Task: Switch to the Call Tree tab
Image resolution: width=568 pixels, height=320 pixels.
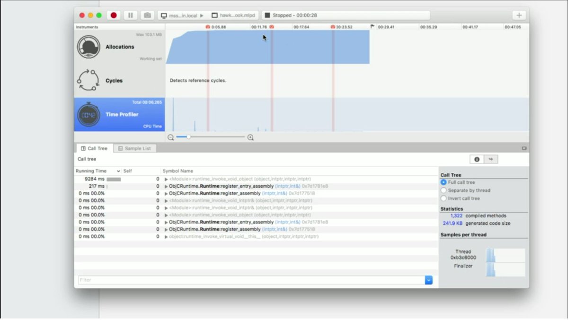Action: [x=94, y=148]
